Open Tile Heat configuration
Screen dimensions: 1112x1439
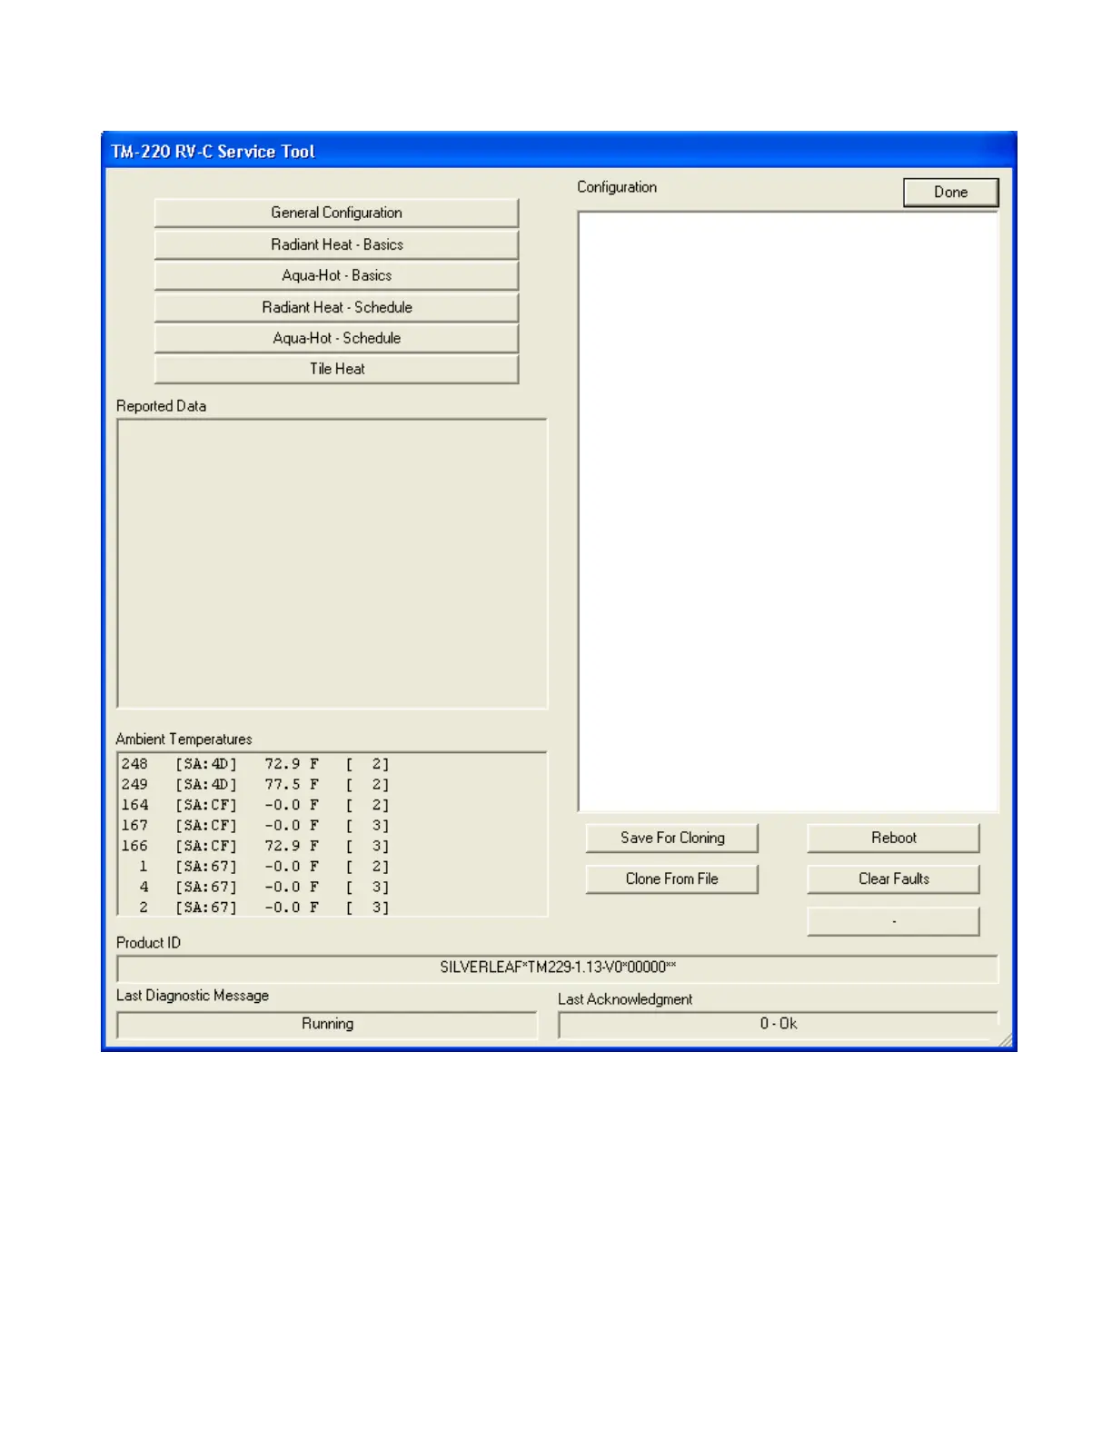336,369
